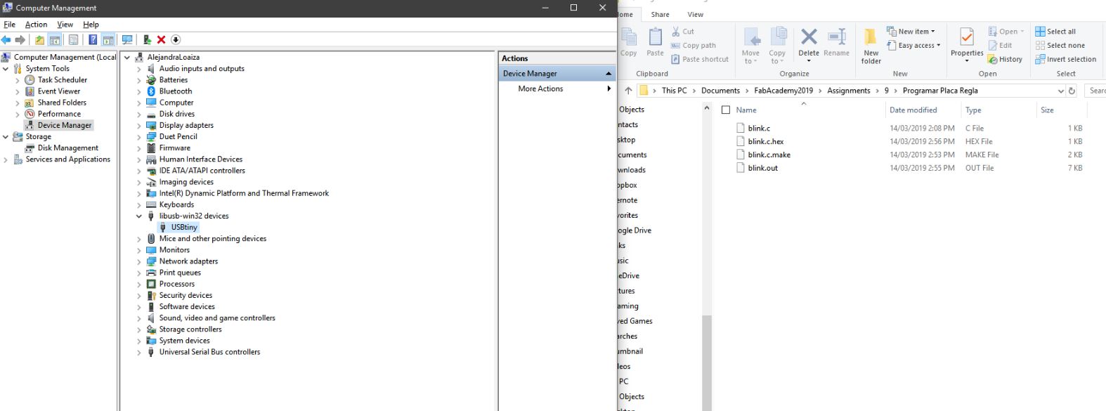
Task: Expand Audio inputs and outputs node
Action: coord(138,69)
